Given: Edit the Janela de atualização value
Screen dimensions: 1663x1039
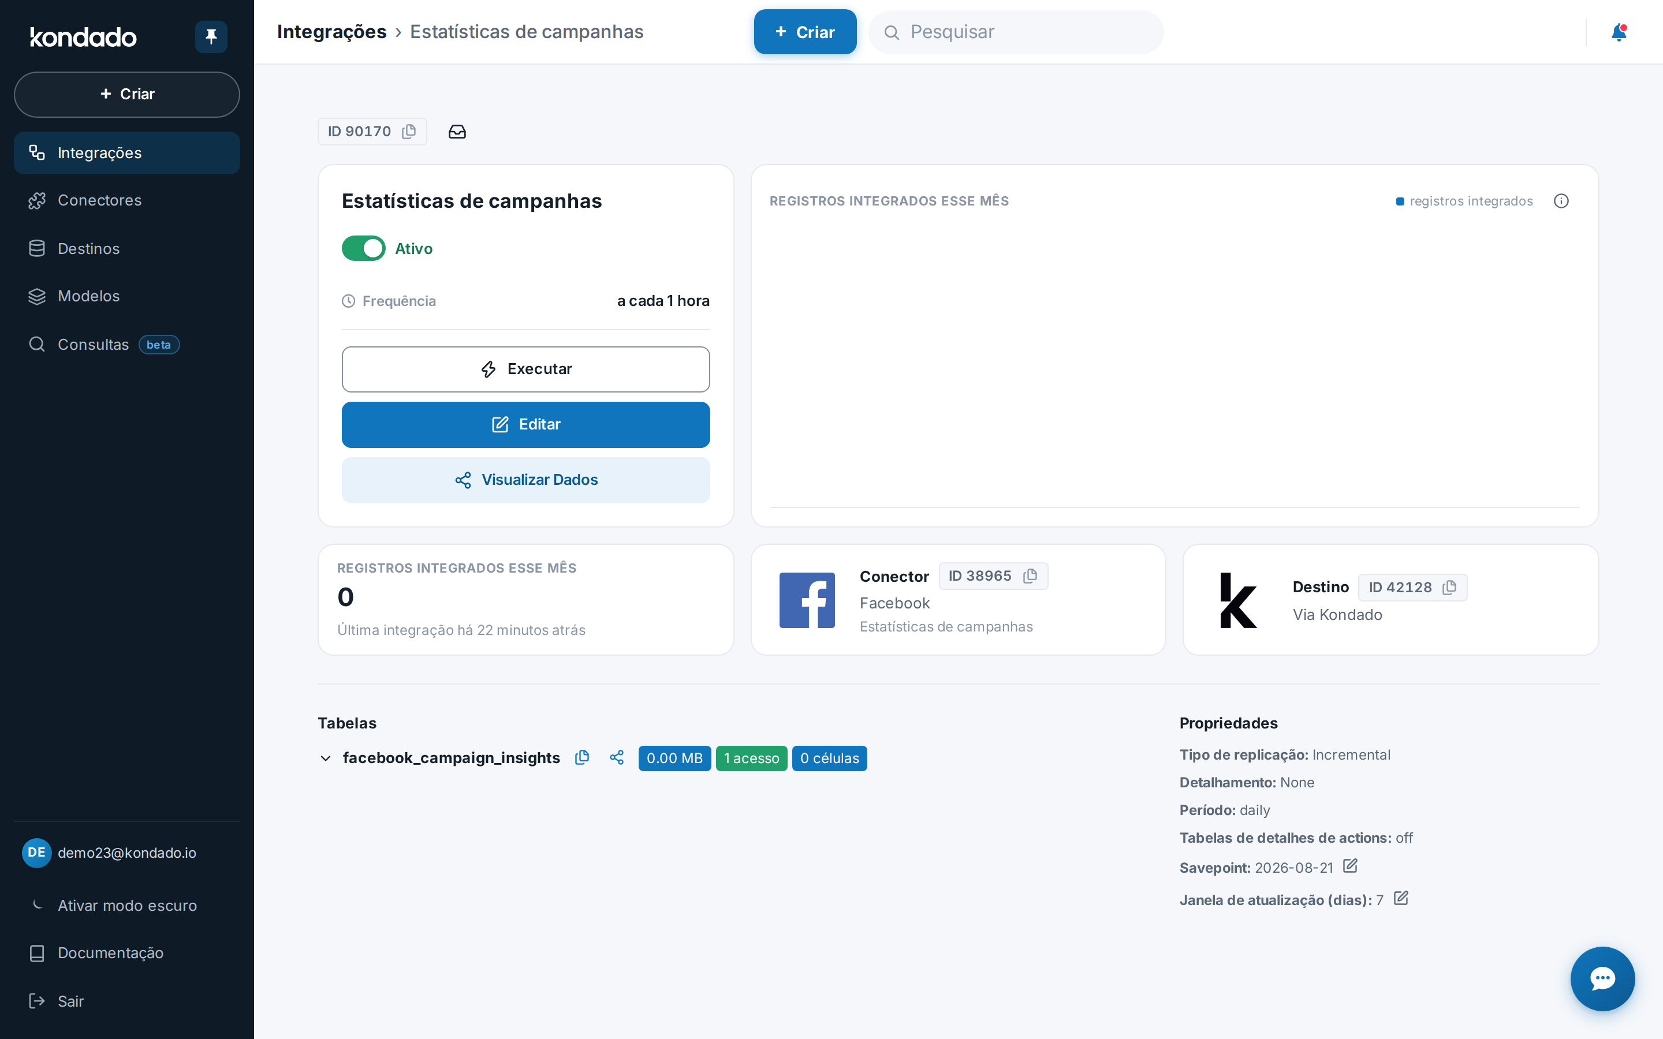Looking at the screenshot, I should [x=1401, y=898].
